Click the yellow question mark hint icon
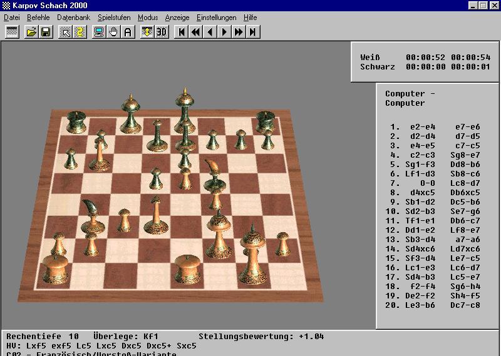The width and height of the screenshot is (501, 356). [80, 32]
